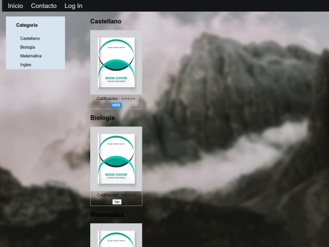Select the Castellano category link
This screenshot has width=329, height=247.
pyautogui.click(x=30, y=38)
